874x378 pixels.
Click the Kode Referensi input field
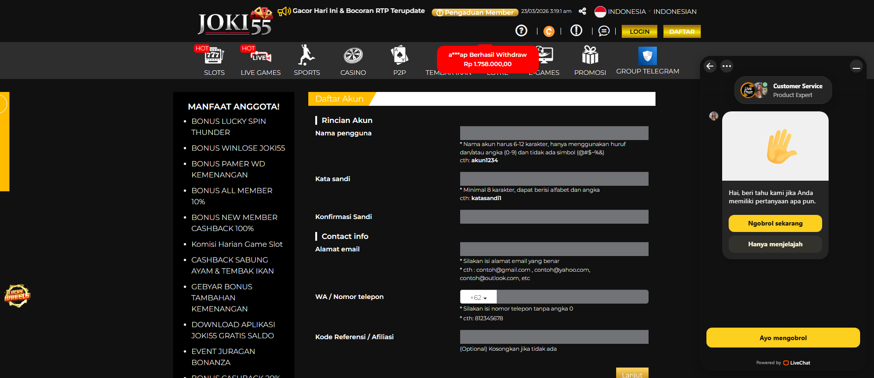(x=554, y=337)
